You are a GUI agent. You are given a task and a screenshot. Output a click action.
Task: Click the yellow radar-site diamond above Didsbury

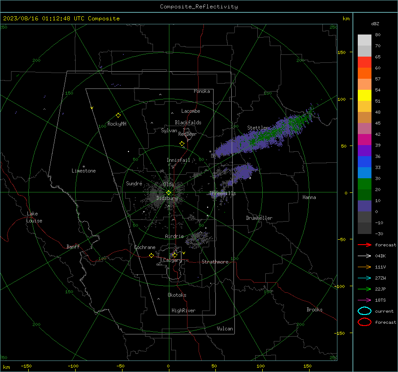tap(168, 193)
